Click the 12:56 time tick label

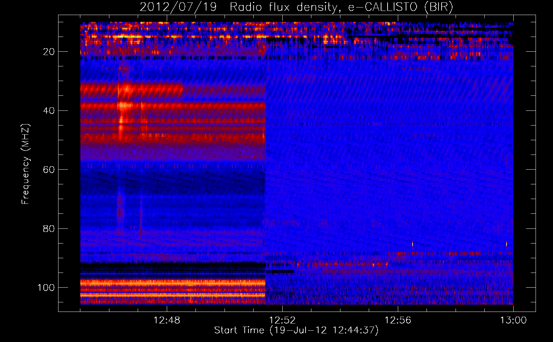398,320
